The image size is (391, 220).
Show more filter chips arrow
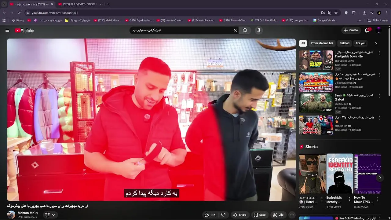pyautogui.click(x=376, y=43)
